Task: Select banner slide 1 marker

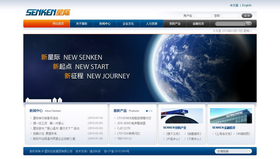Action: pyautogui.click(x=39, y=101)
